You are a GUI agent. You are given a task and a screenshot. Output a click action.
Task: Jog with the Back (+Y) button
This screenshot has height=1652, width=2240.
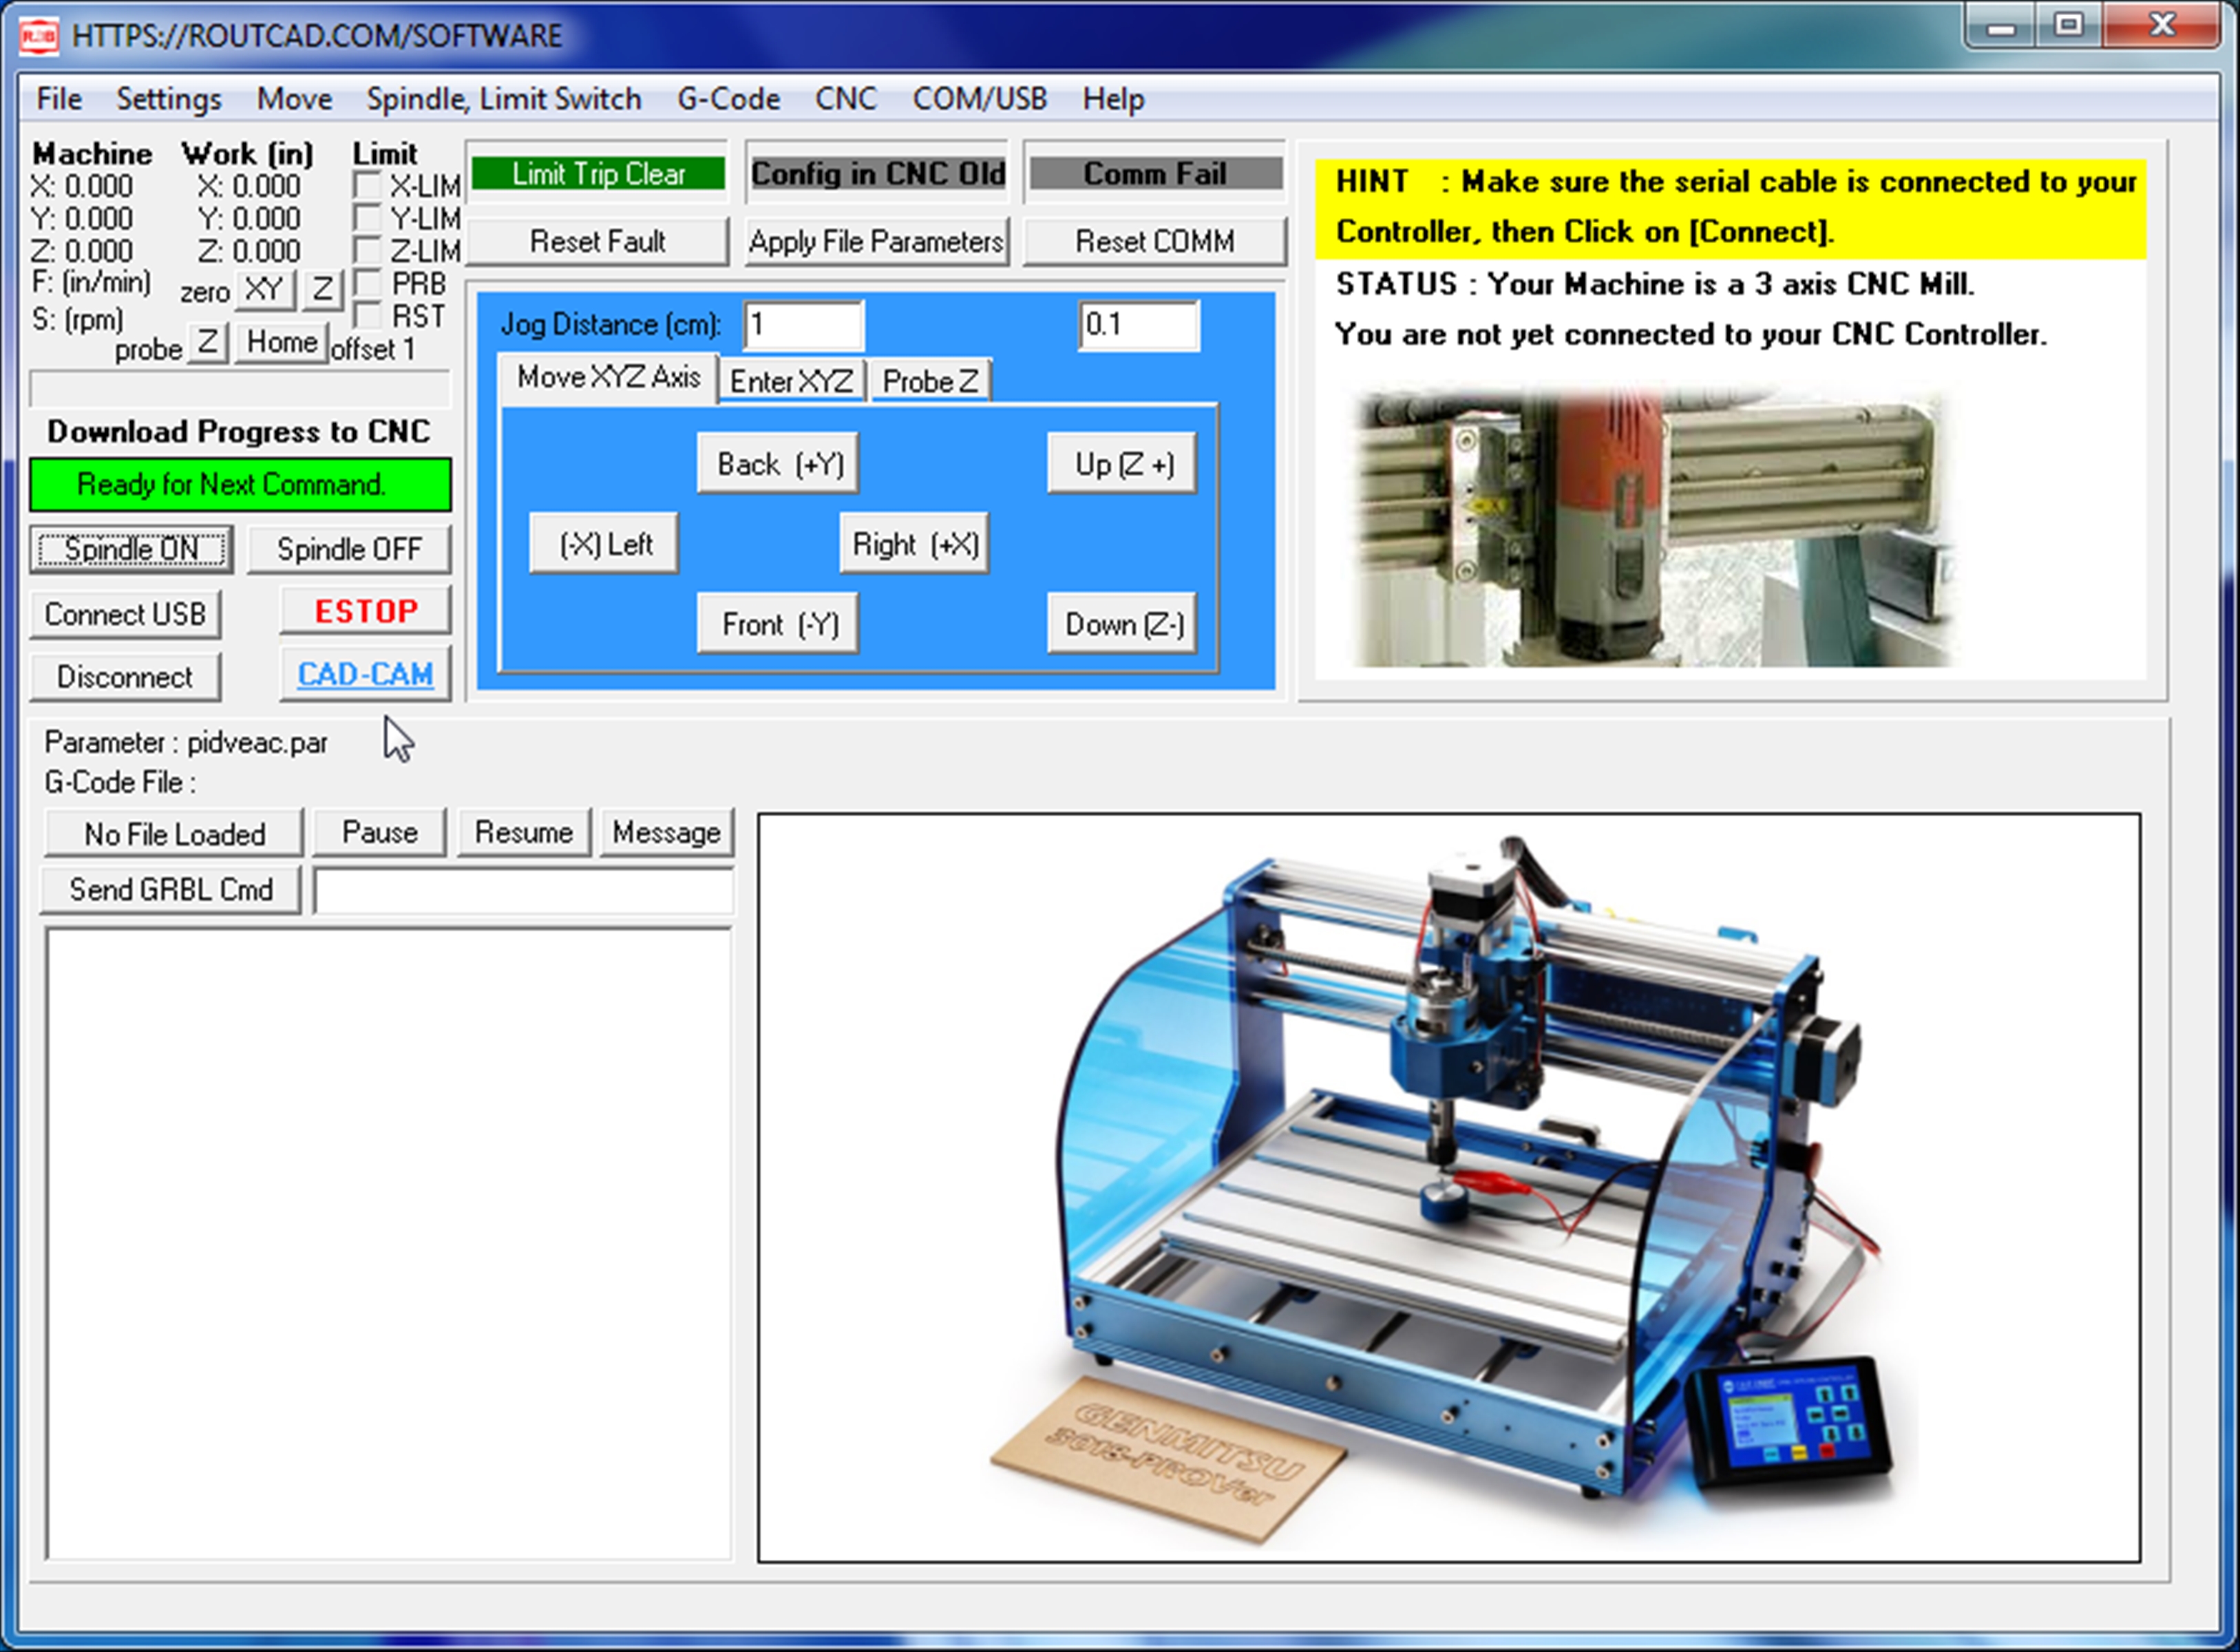pyautogui.click(x=778, y=464)
